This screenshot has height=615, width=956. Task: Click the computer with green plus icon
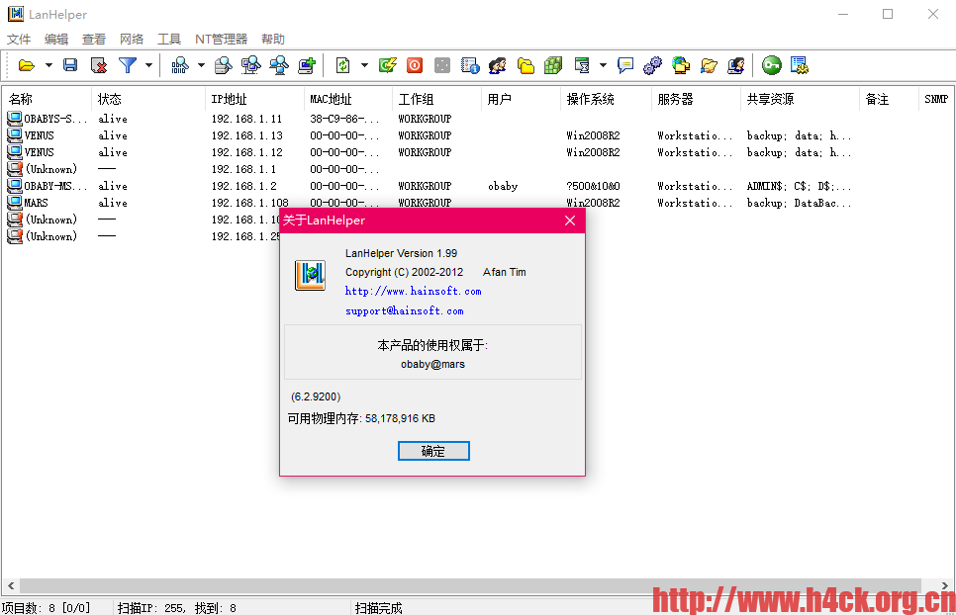(x=307, y=65)
